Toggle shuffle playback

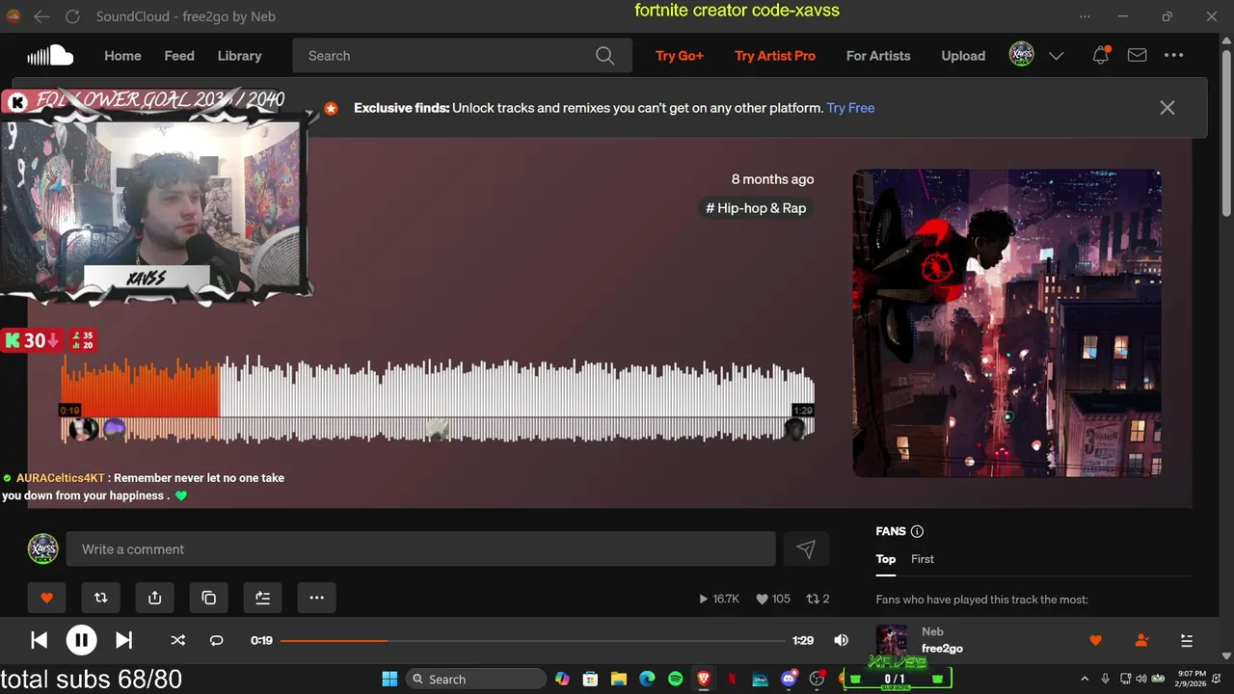click(x=177, y=640)
